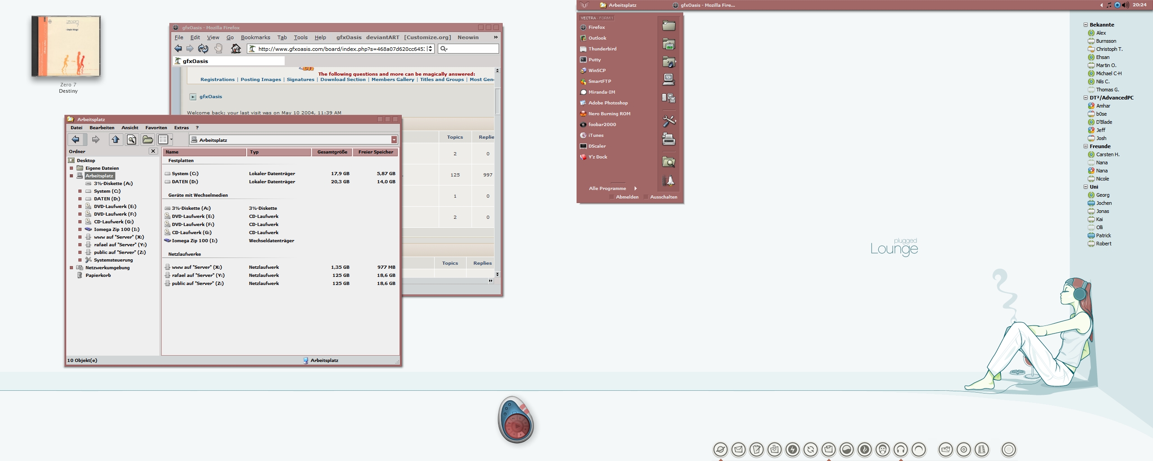This screenshot has height=461, width=1153.
Task: Open Firefox Tools menu
Action: click(x=300, y=37)
